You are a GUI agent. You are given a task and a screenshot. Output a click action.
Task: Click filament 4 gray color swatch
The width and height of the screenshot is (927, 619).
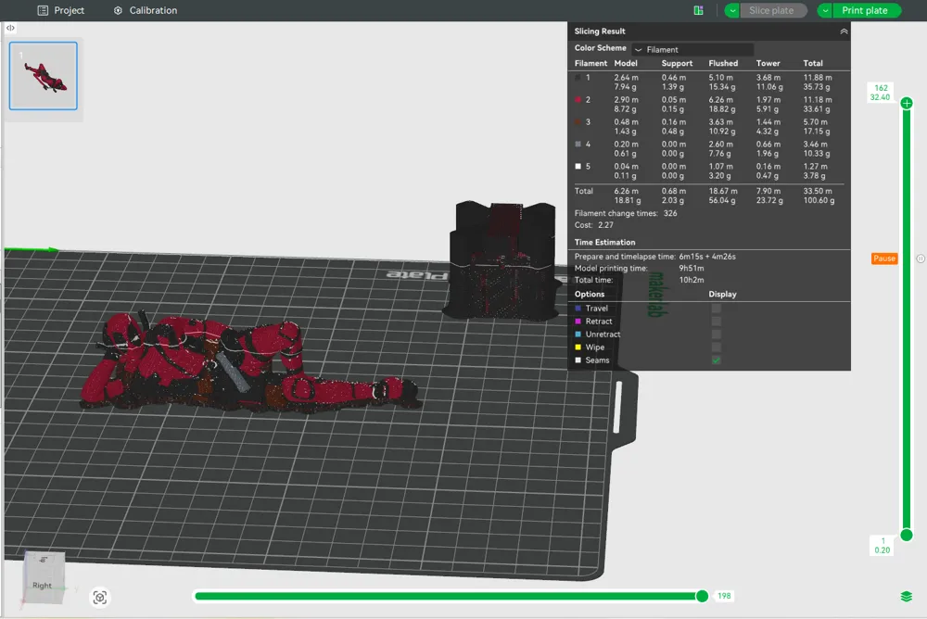tap(578, 144)
